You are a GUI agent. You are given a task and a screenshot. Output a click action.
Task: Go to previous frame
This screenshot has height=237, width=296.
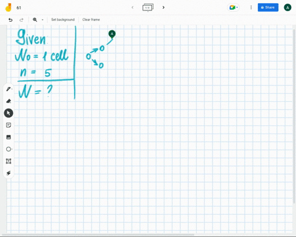(133, 7)
